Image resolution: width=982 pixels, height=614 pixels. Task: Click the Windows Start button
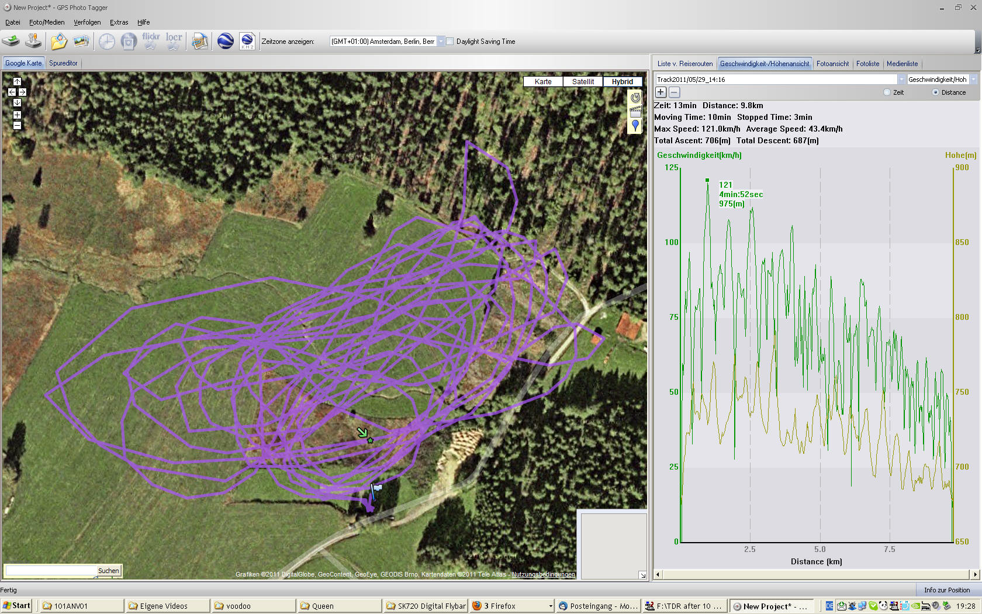click(16, 606)
